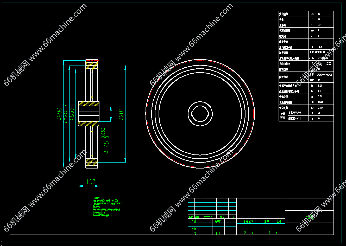This screenshot has height=246, width=346.
Task: Click the "齿形角" parameter label
Action: point(282,25)
